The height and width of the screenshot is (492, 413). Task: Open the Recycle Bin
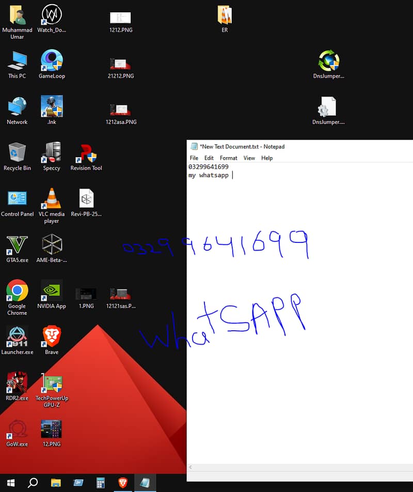[17, 153]
